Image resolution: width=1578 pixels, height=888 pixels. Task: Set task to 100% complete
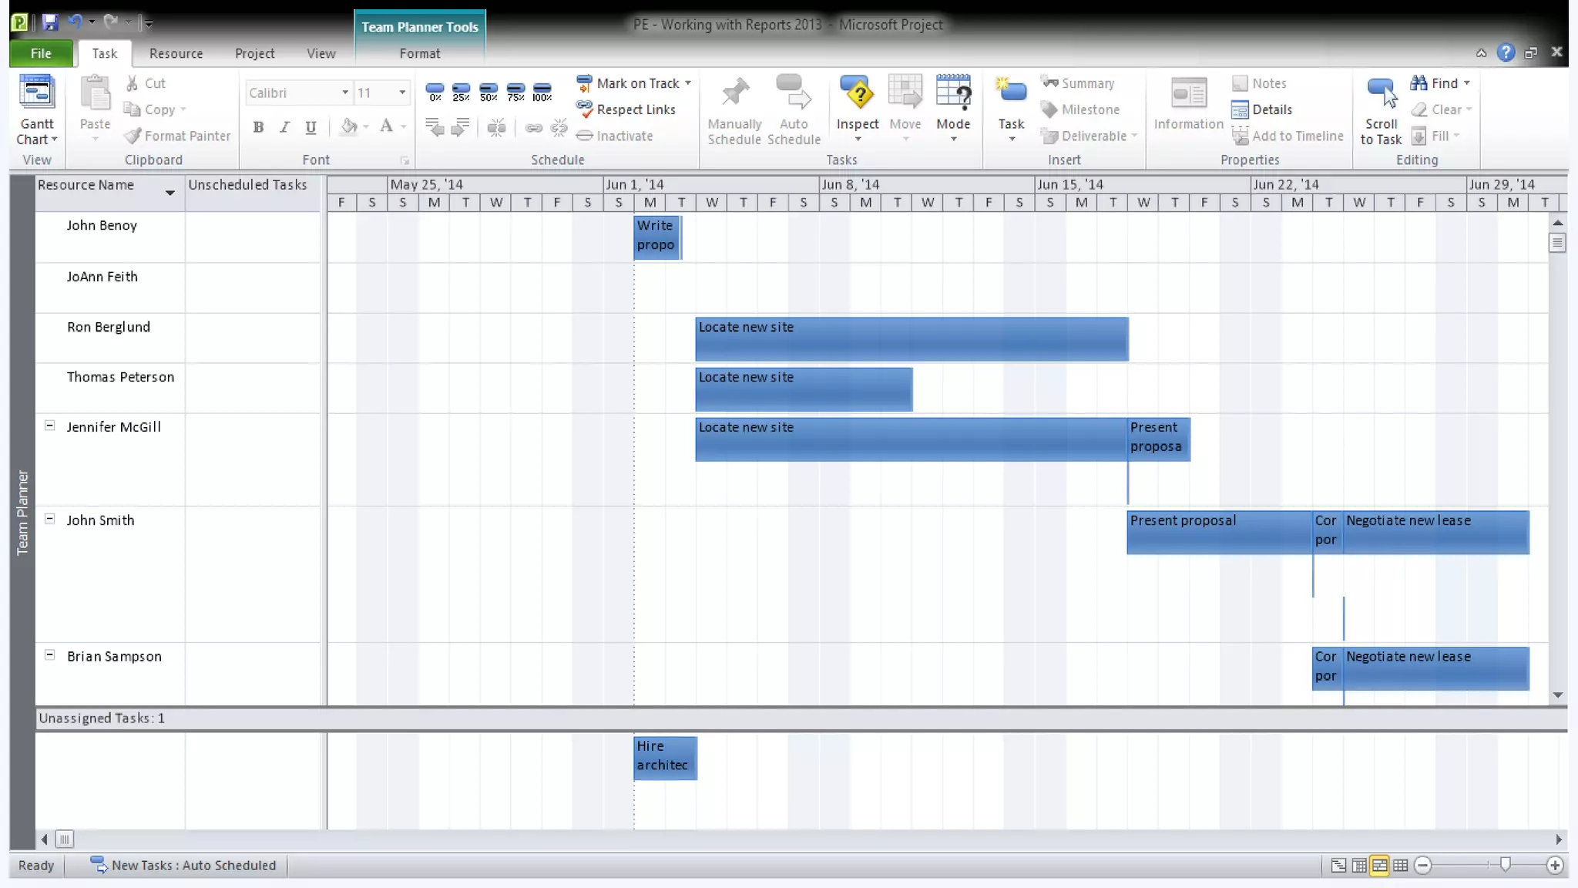542,92
